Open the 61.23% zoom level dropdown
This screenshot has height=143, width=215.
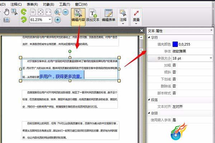50,20
